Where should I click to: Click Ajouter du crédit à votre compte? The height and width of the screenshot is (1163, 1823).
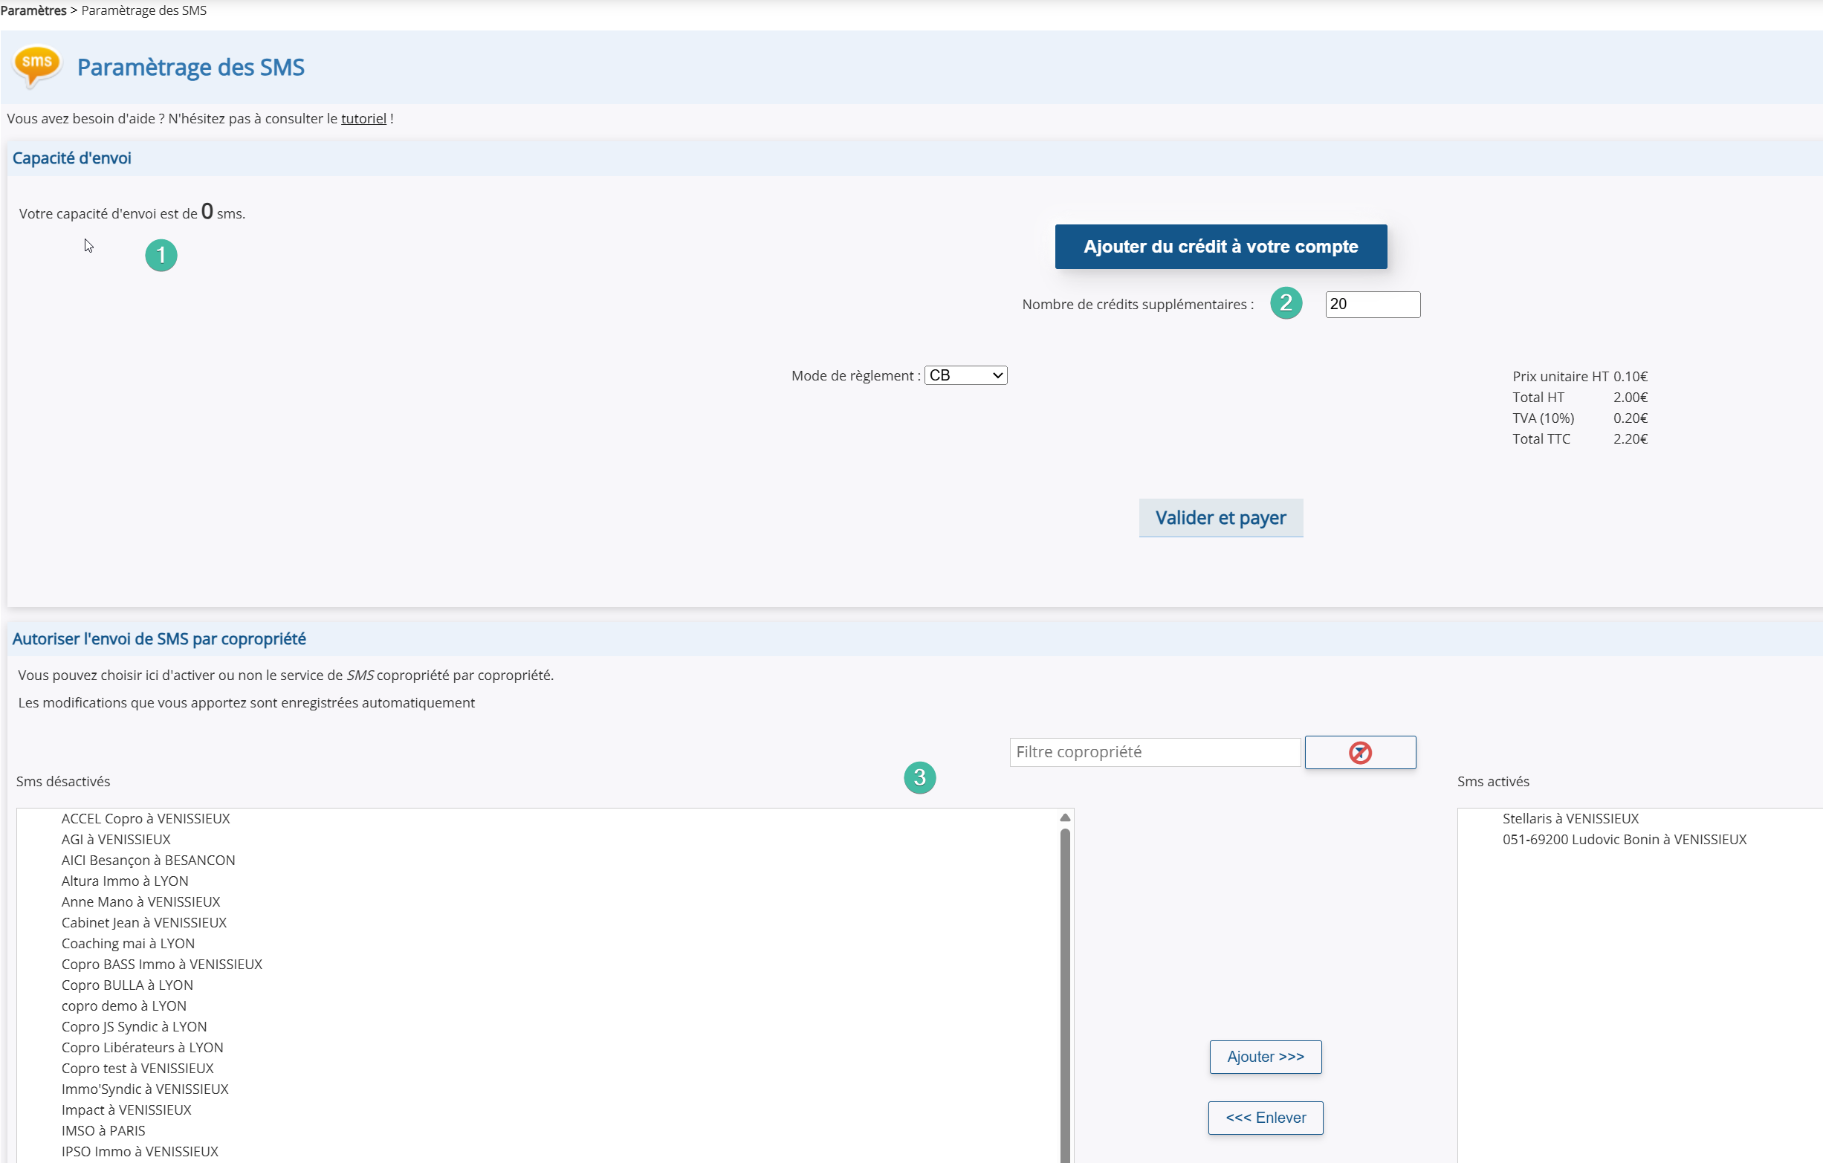pos(1220,246)
